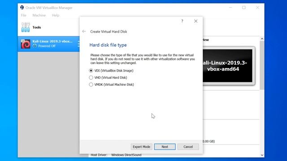Go back using the wizard's arrow icon
This screenshot has width=287, height=161.
84,31
